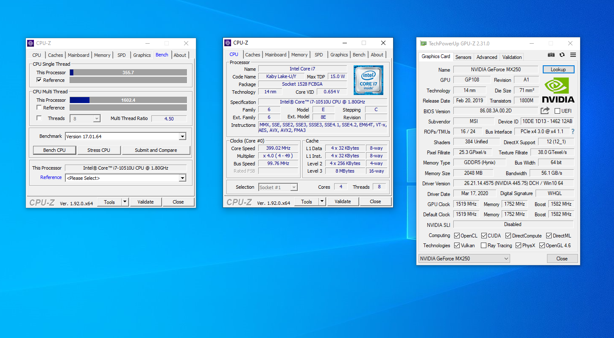Click Close button in GPU-Z

[x=562, y=259]
